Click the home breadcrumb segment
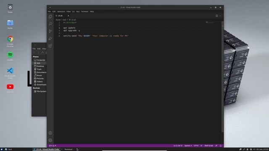 [x=58, y=20]
